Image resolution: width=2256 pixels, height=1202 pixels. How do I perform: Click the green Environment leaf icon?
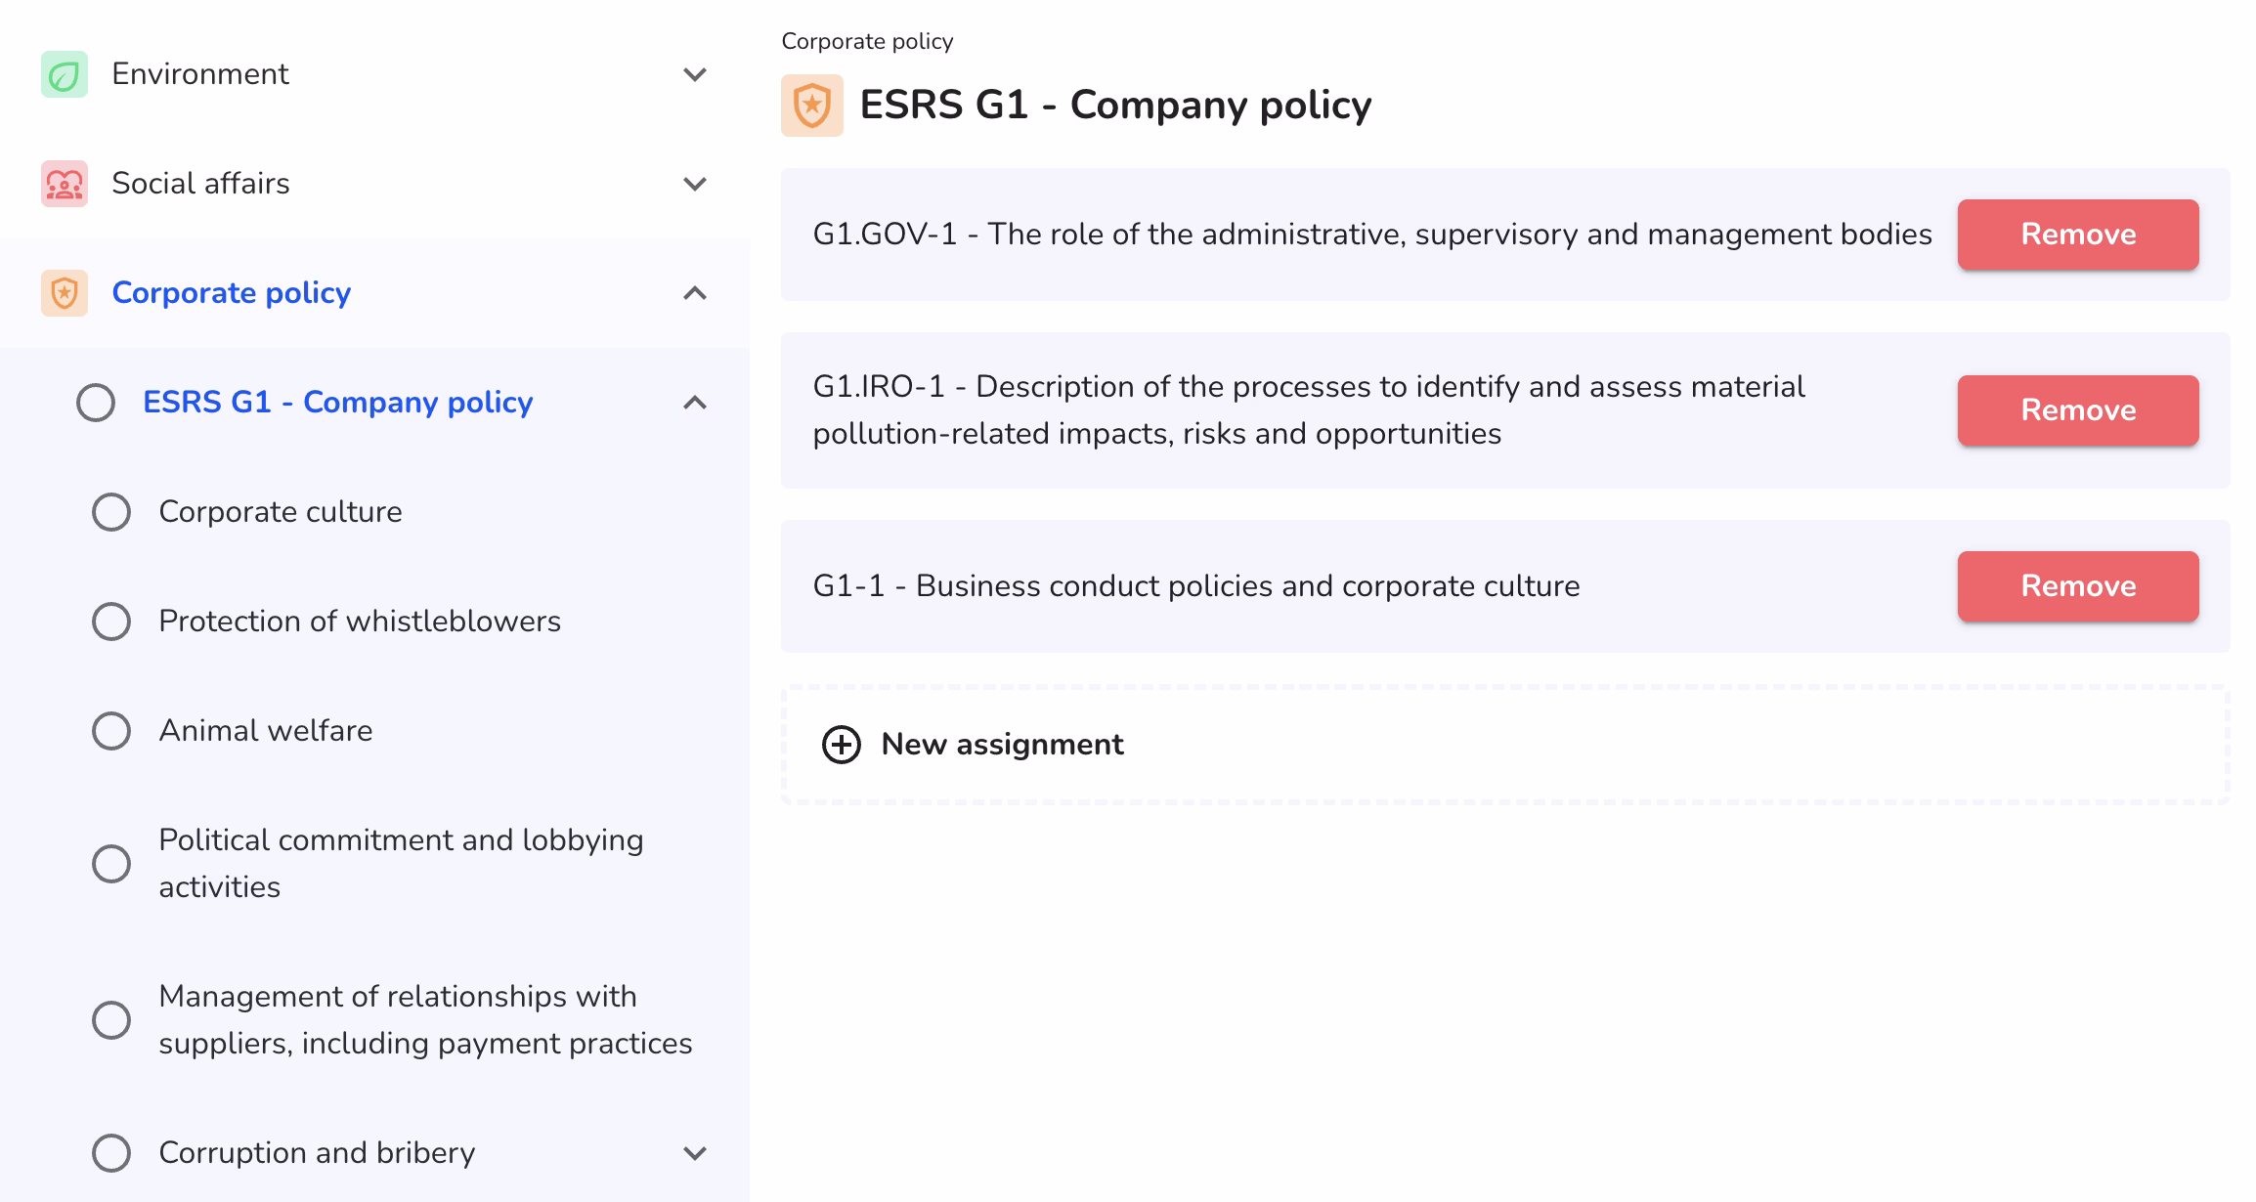pos(65,74)
